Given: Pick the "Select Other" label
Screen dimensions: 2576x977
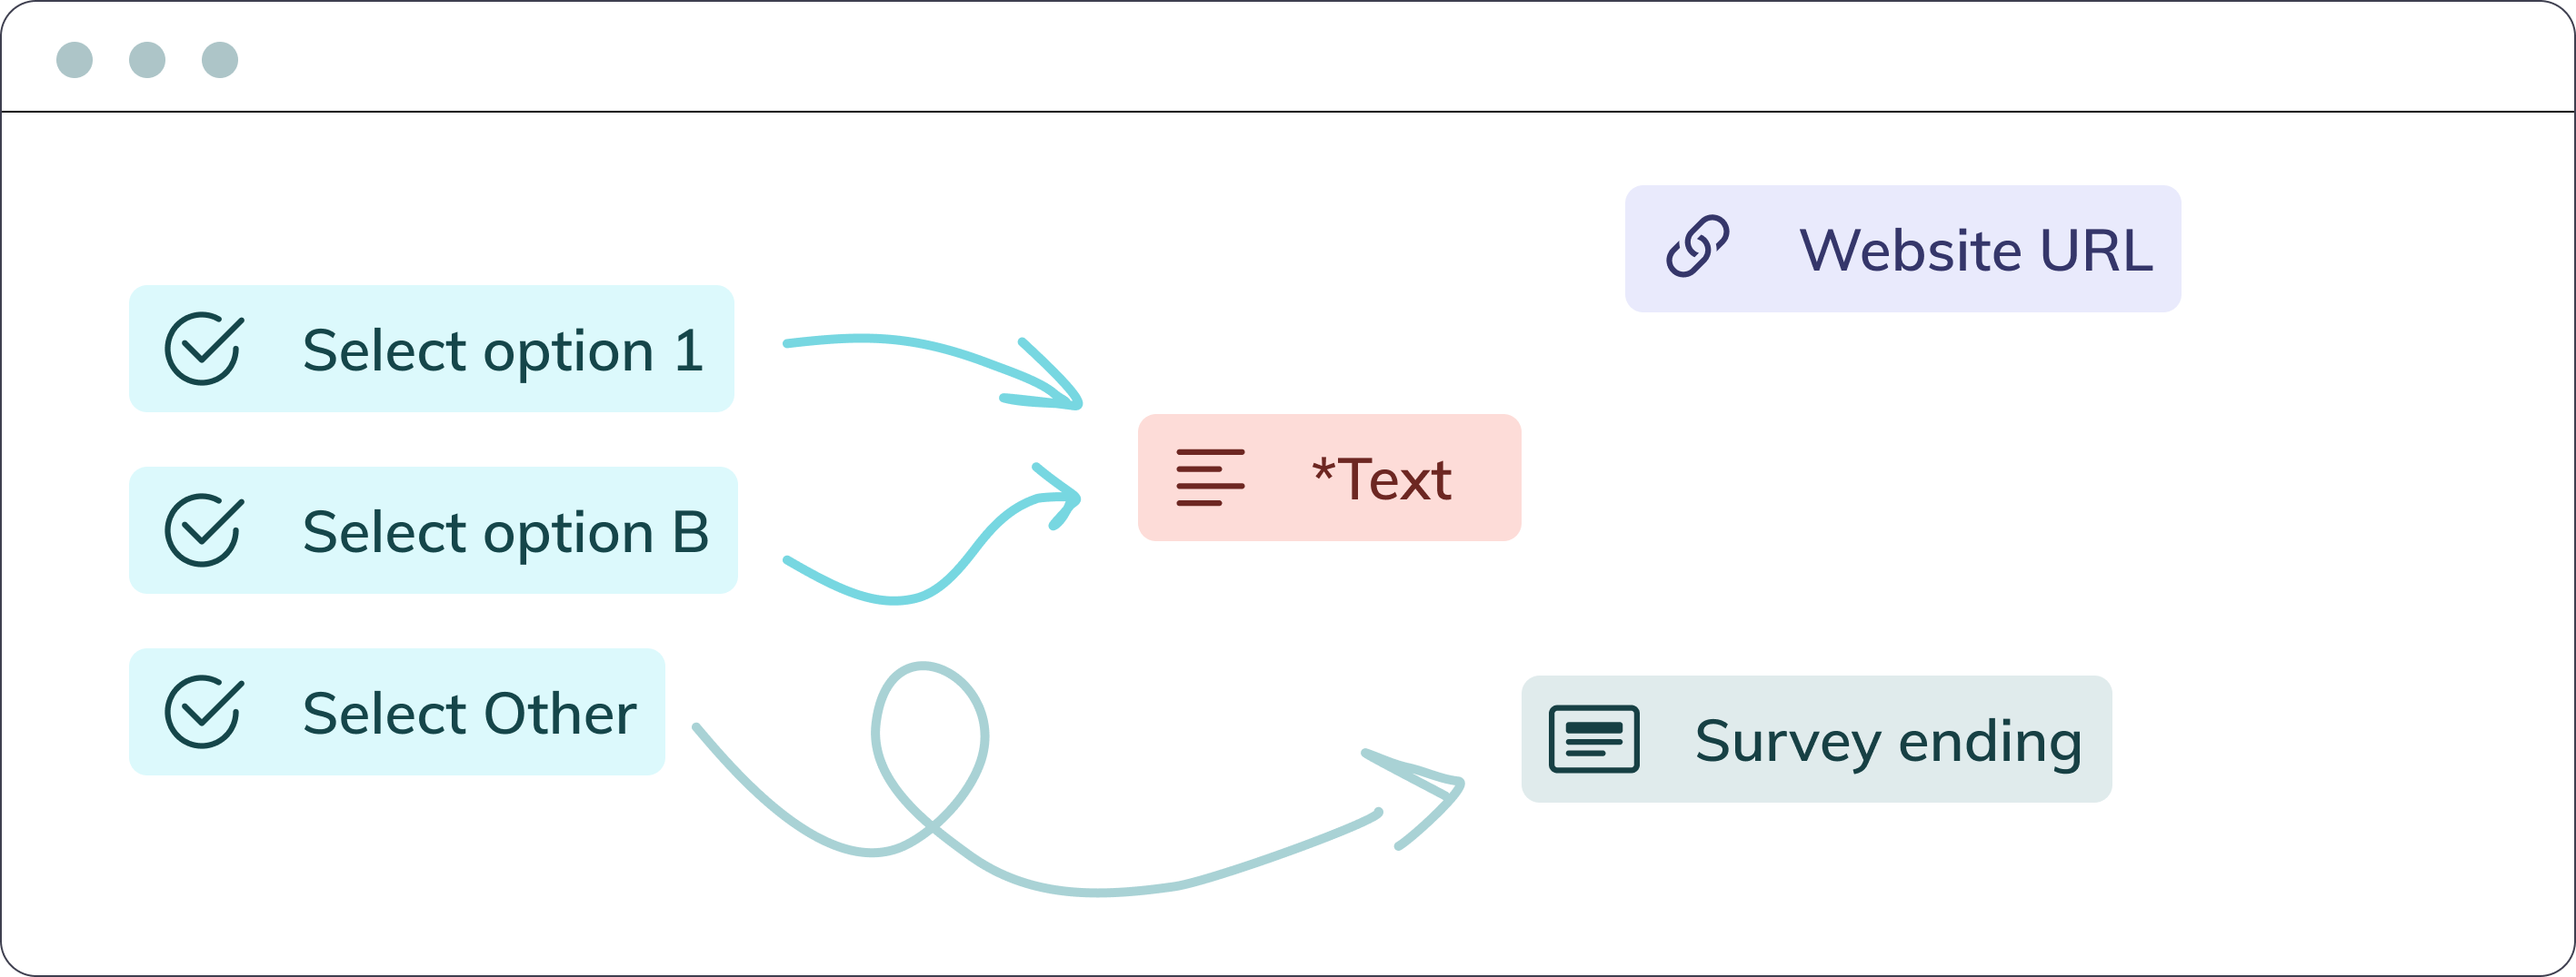Looking at the screenshot, I should coord(469,714).
